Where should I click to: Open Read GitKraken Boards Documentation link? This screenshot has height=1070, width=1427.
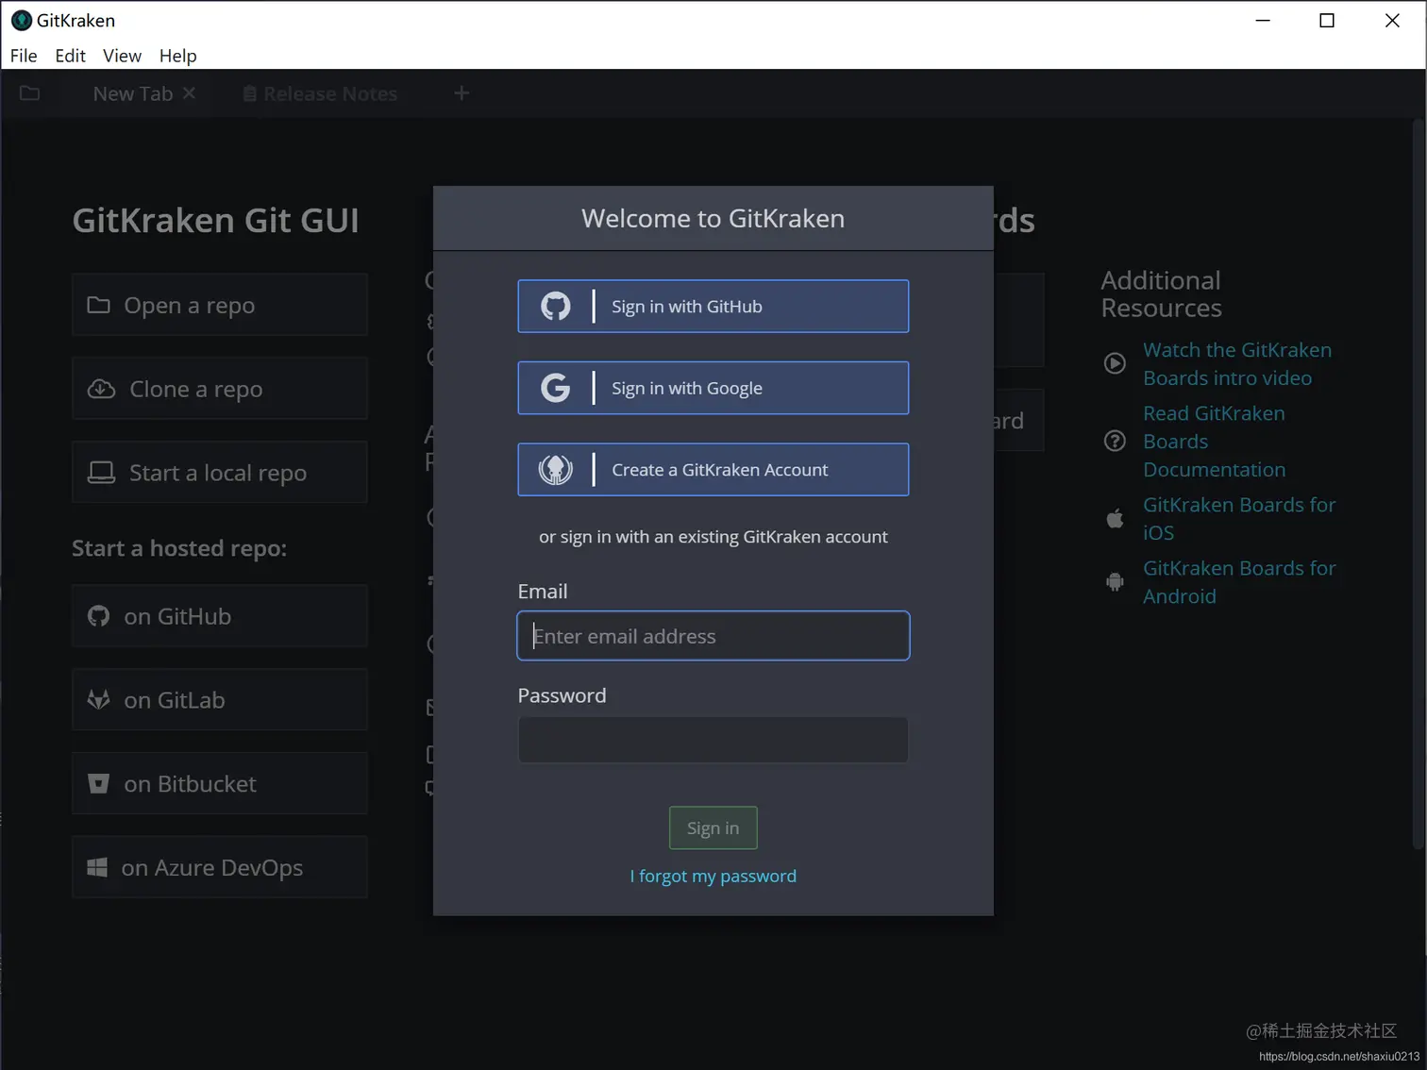pyautogui.click(x=1215, y=441)
